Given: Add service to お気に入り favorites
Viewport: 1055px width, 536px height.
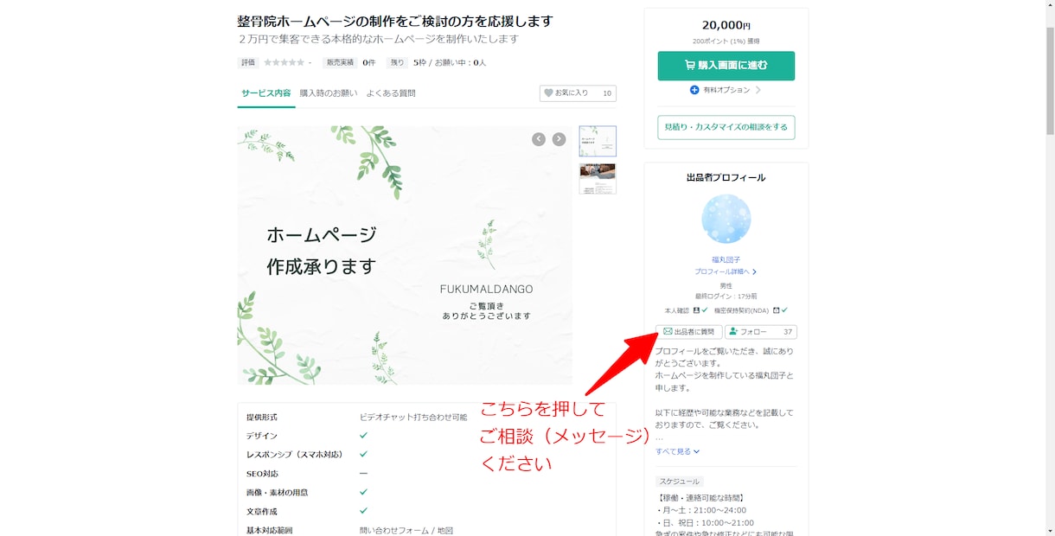Looking at the screenshot, I should (578, 93).
